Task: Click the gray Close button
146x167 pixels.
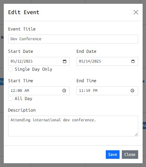Action: (x=130, y=154)
